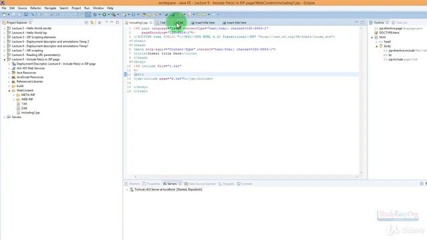Select 2.txt file in Project Explorer
The width and height of the screenshot is (427, 240).
click(x=24, y=108)
